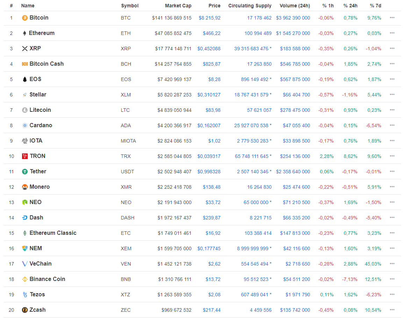This screenshot has width=406, height=318.
Task: Open the Ethereum Classic name link
Action: [53, 233]
